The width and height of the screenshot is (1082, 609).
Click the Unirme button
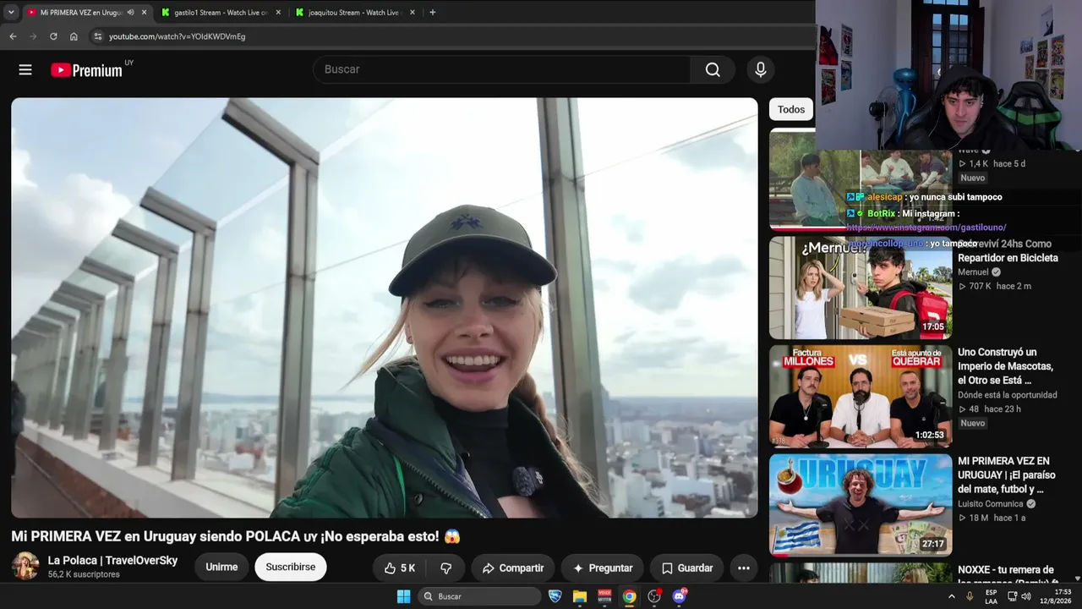click(221, 567)
